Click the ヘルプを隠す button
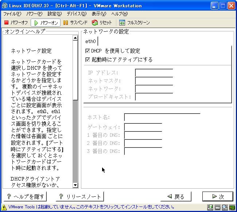 [x=25, y=196]
